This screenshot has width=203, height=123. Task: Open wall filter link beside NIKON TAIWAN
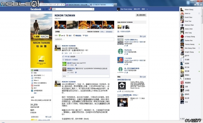tap(107, 32)
